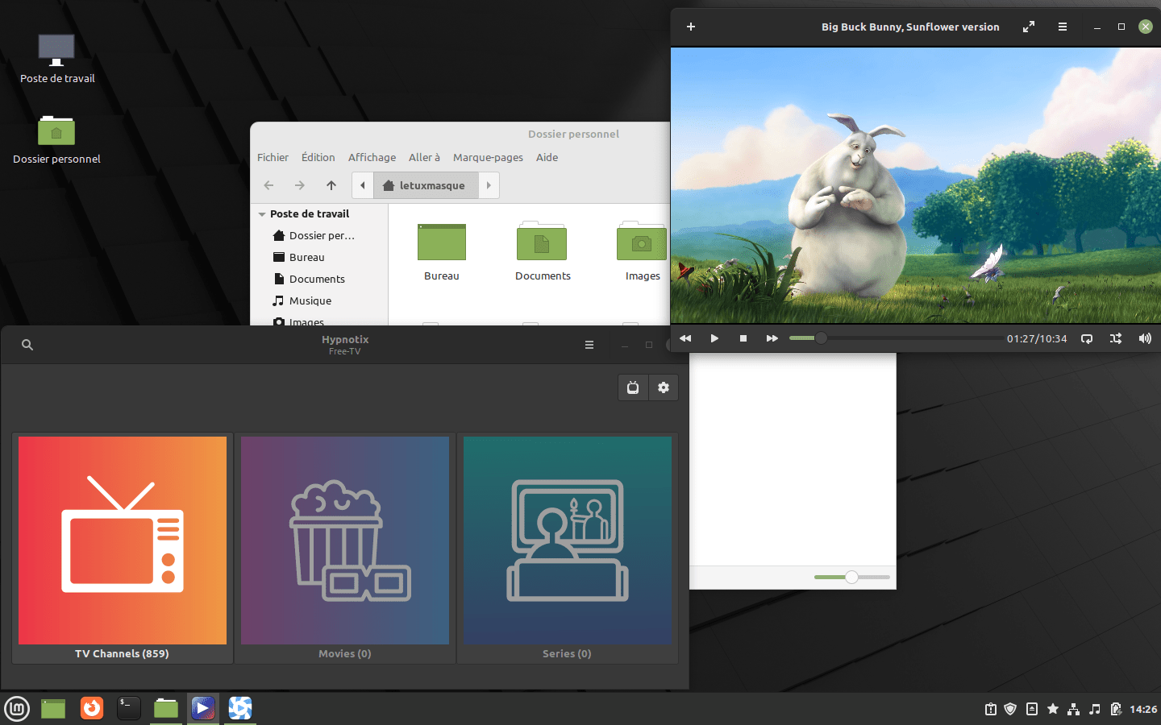Screen dimensions: 1161x725
Task: Open Aller à menu in file manager
Action: [x=424, y=157]
